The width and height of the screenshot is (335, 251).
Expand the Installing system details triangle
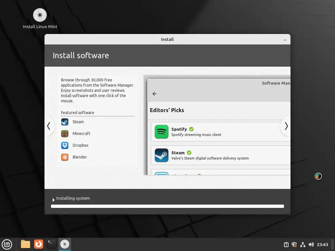tap(53, 200)
